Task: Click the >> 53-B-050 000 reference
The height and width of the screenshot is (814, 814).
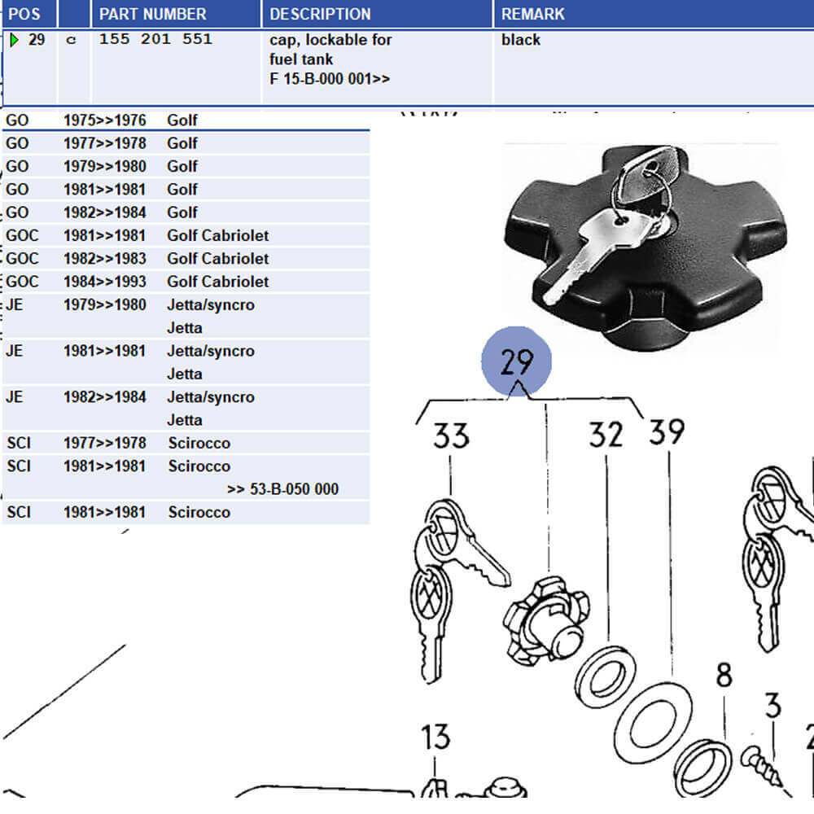Action: click(x=283, y=488)
